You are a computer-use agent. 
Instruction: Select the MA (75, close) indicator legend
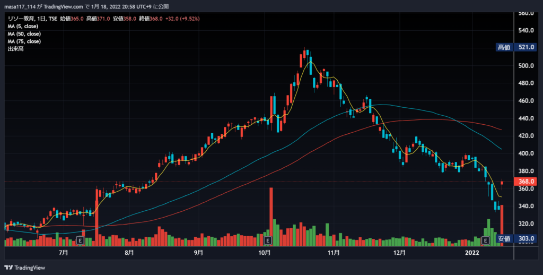pyautogui.click(x=24, y=41)
